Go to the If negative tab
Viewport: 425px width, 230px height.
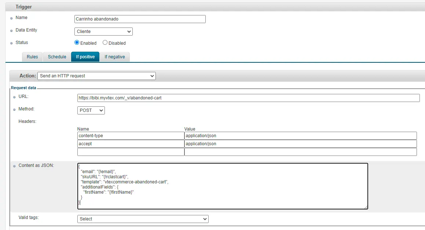coord(114,57)
